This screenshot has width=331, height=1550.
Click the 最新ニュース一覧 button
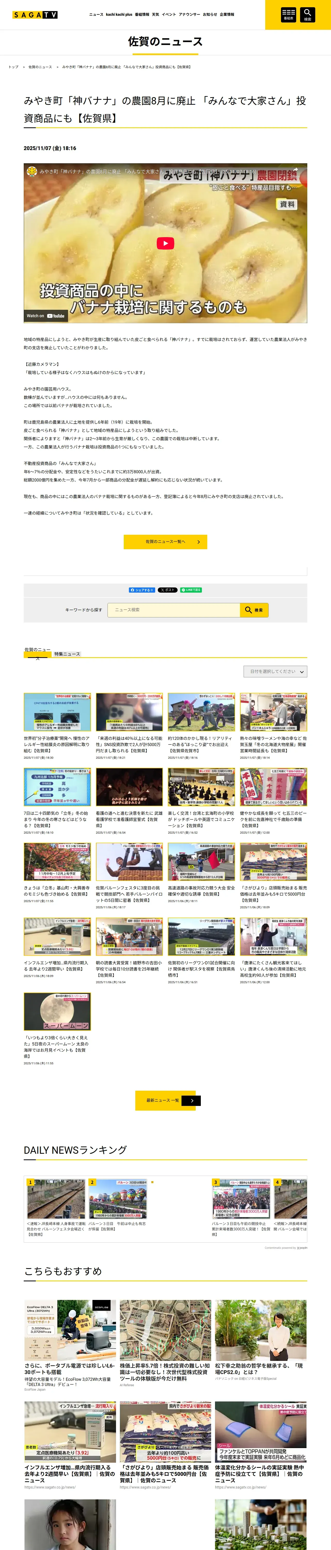pyautogui.click(x=165, y=1100)
